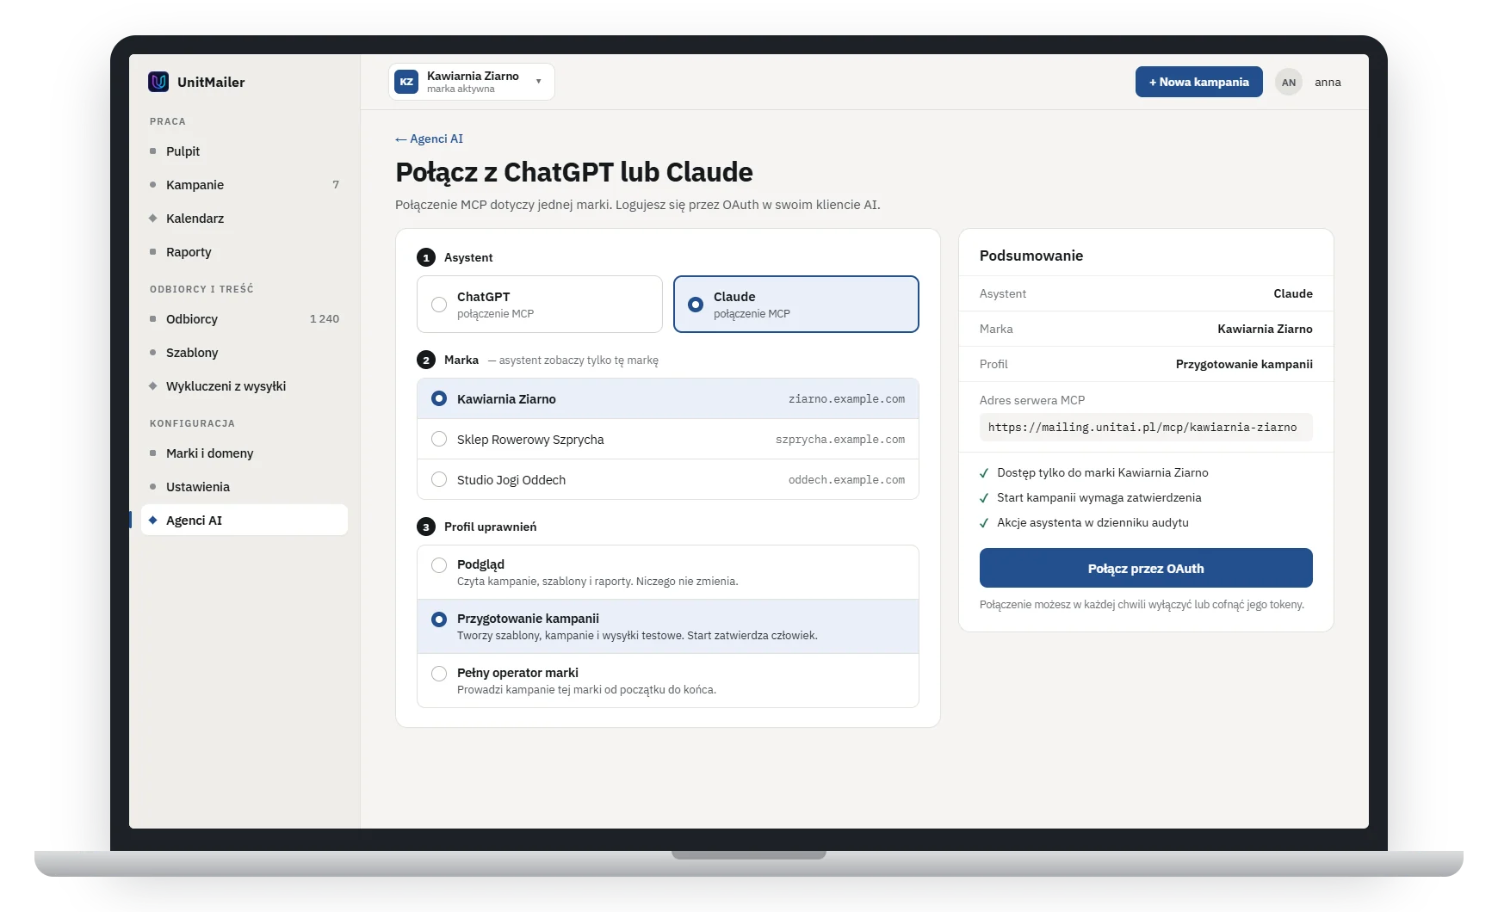Go to Odbiorcy in the sidebar

[x=245, y=319]
